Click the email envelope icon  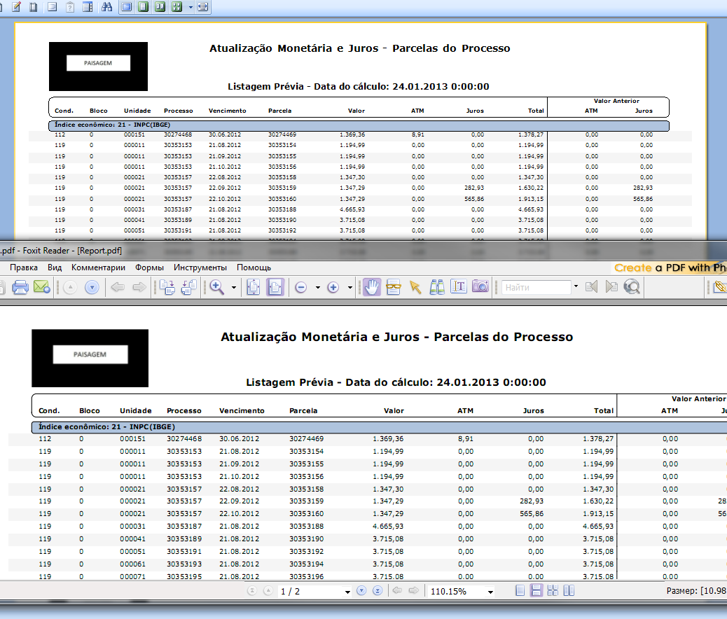point(42,288)
